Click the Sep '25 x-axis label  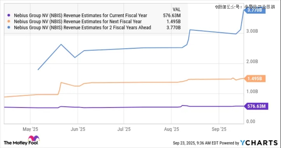pyautogui.click(x=219, y=129)
